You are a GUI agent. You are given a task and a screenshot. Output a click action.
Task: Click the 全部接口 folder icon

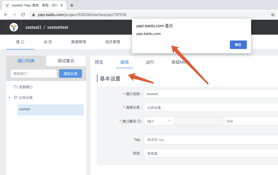coord(16,87)
